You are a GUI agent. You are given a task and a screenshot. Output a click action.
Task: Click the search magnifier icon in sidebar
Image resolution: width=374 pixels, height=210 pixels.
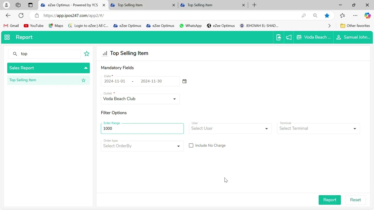click(15, 54)
